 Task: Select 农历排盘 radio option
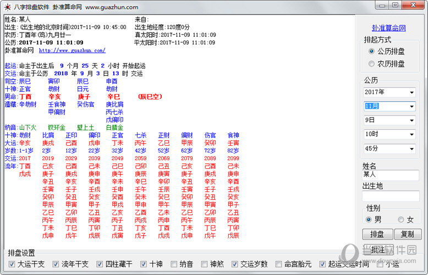(371, 64)
